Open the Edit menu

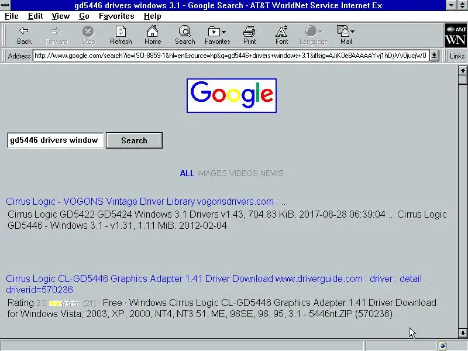tap(35, 16)
